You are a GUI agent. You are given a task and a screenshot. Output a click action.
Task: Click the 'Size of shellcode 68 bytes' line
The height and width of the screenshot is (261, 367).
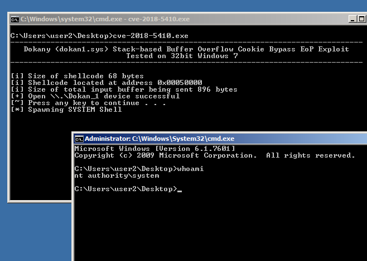[x=77, y=76]
